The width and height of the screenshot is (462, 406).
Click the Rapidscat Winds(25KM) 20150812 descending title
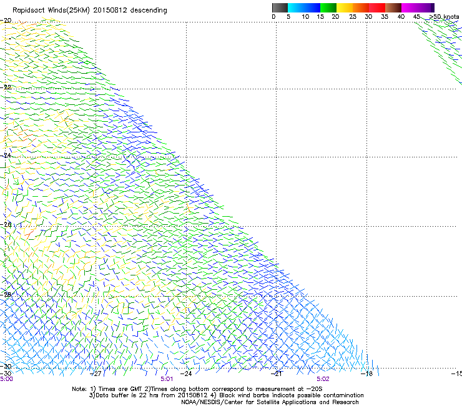coord(89,11)
